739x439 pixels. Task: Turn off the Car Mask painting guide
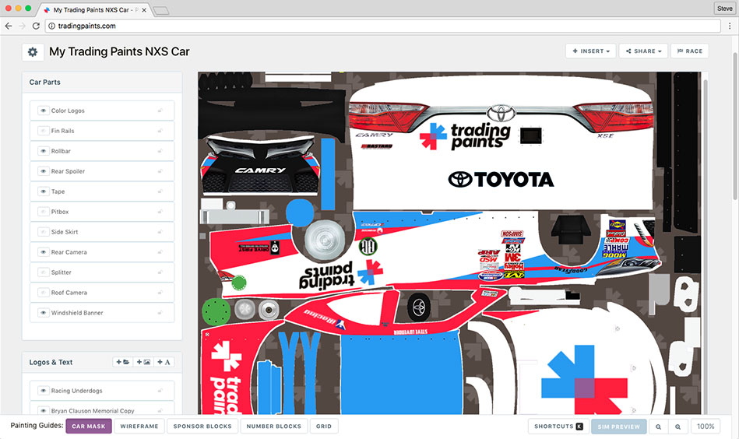point(89,427)
